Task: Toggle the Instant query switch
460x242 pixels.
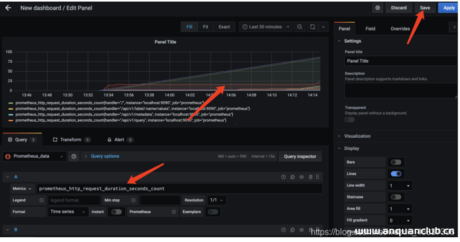Action: click(116, 212)
